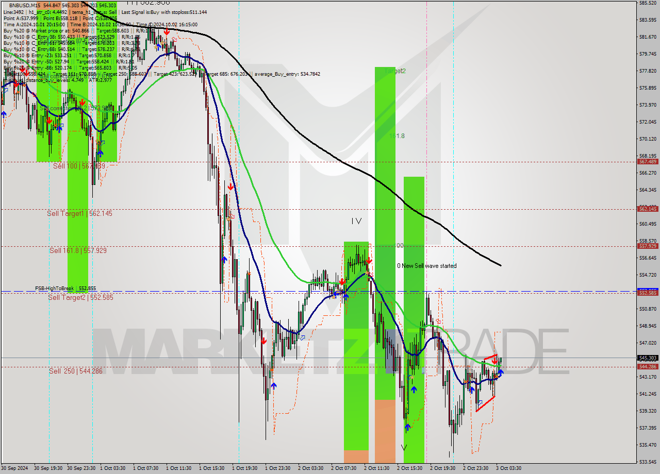Click the 'average_Buy_entry: 534.7842' text
Screen dimensions: 660x474
click(x=286, y=74)
